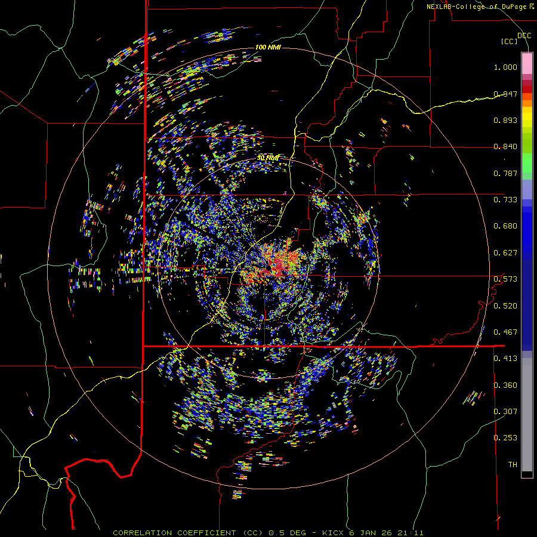Click the 0.627 color scale value
The height and width of the screenshot is (537, 537).
pos(505,253)
